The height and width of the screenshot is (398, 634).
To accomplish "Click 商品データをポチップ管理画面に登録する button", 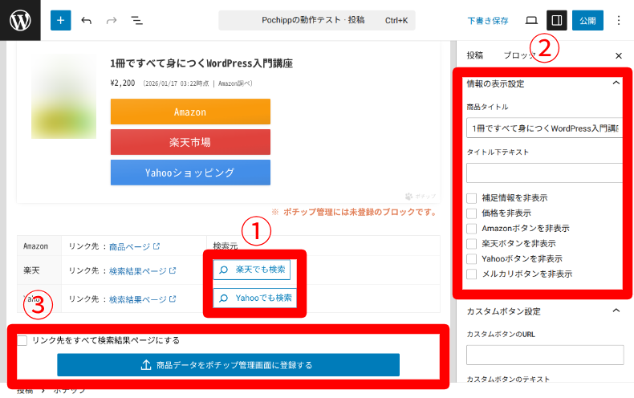I will coord(229,365).
